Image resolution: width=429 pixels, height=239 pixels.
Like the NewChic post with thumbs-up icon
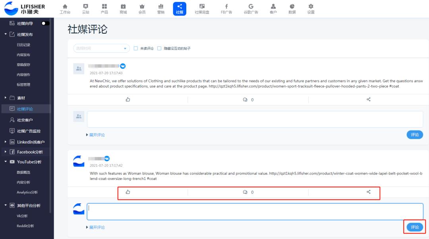[128, 99]
